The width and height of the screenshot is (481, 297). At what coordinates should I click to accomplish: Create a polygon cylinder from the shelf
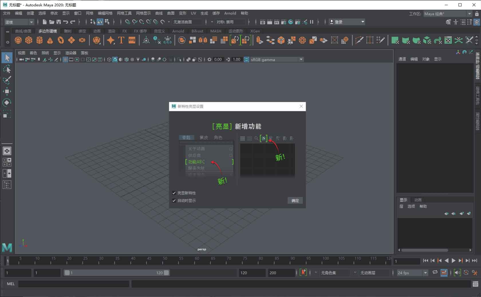tap(40, 40)
